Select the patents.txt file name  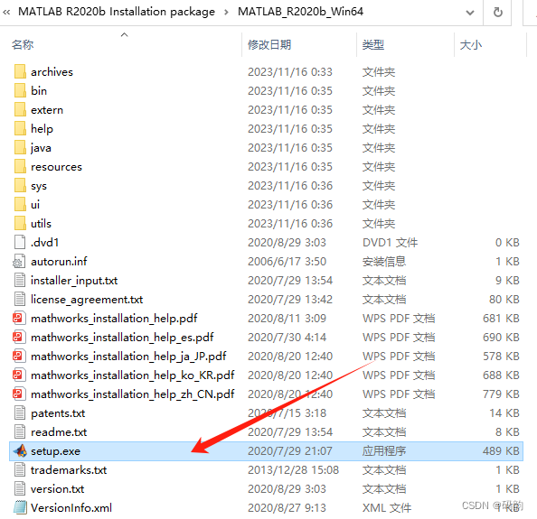click(58, 413)
